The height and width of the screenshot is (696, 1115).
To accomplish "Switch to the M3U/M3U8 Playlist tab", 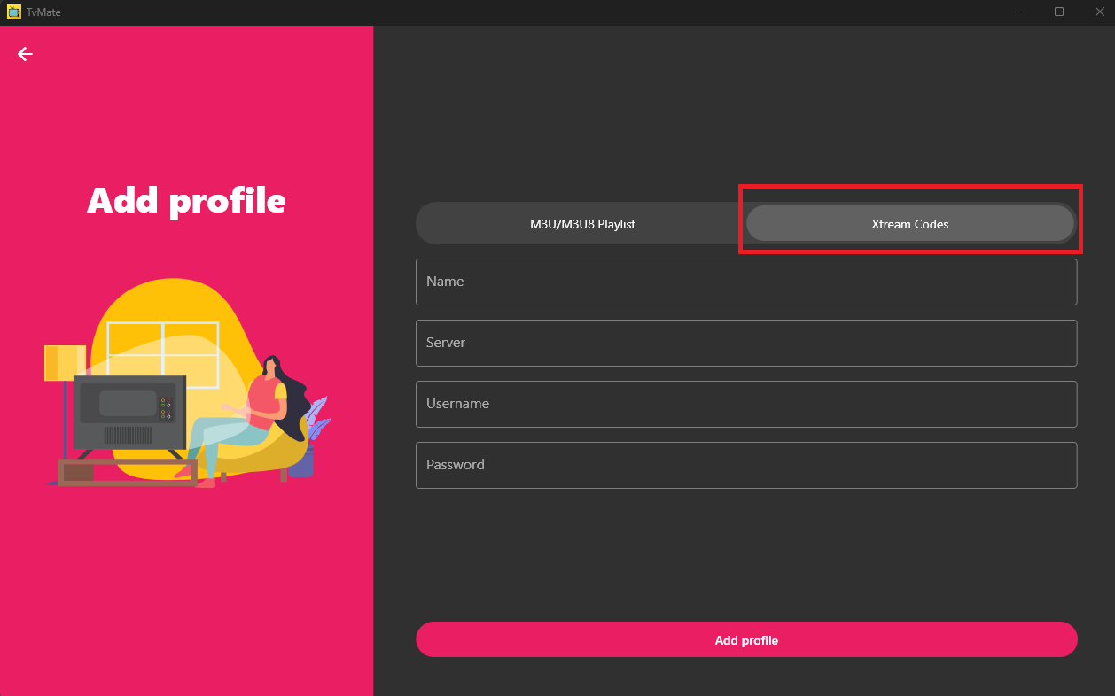I will point(582,224).
